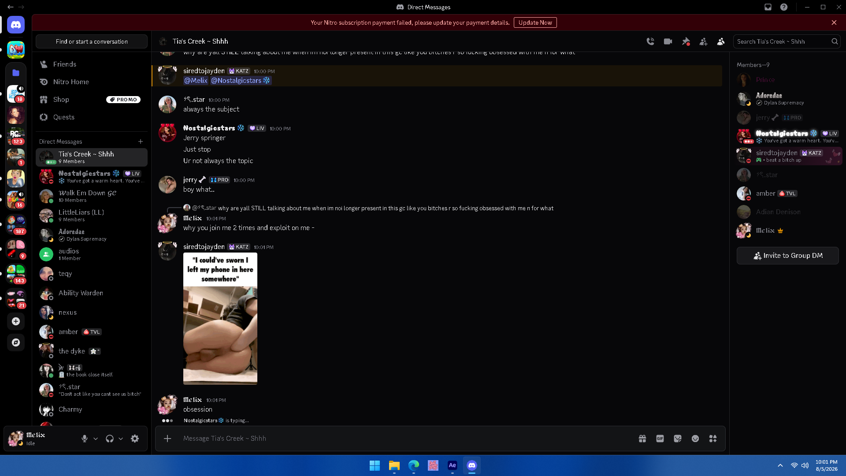846x476 pixels.
Task: Open DM with teqy
Action: (x=92, y=274)
